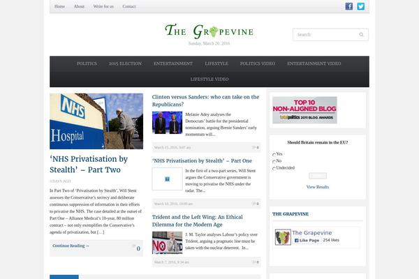Click the Facebook Like Page button
Image resolution: width=419 pixels, height=279 pixels.
(x=307, y=240)
